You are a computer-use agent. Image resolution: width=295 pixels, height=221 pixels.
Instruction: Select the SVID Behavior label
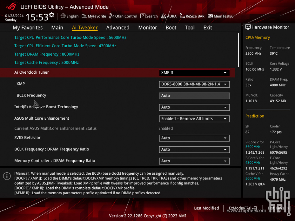[x=27, y=138]
